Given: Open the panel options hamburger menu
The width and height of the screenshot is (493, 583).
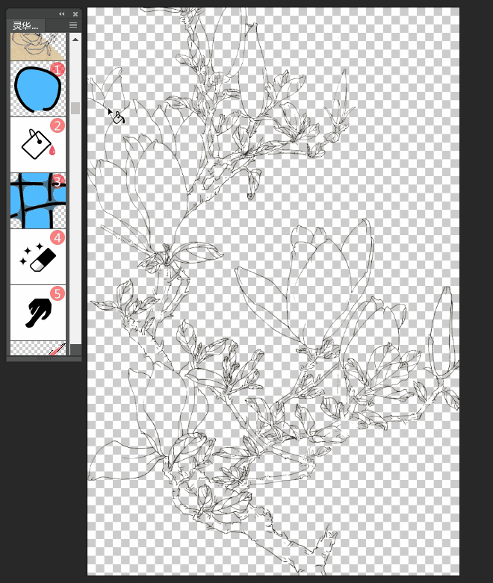Looking at the screenshot, I should pos(73,25).
